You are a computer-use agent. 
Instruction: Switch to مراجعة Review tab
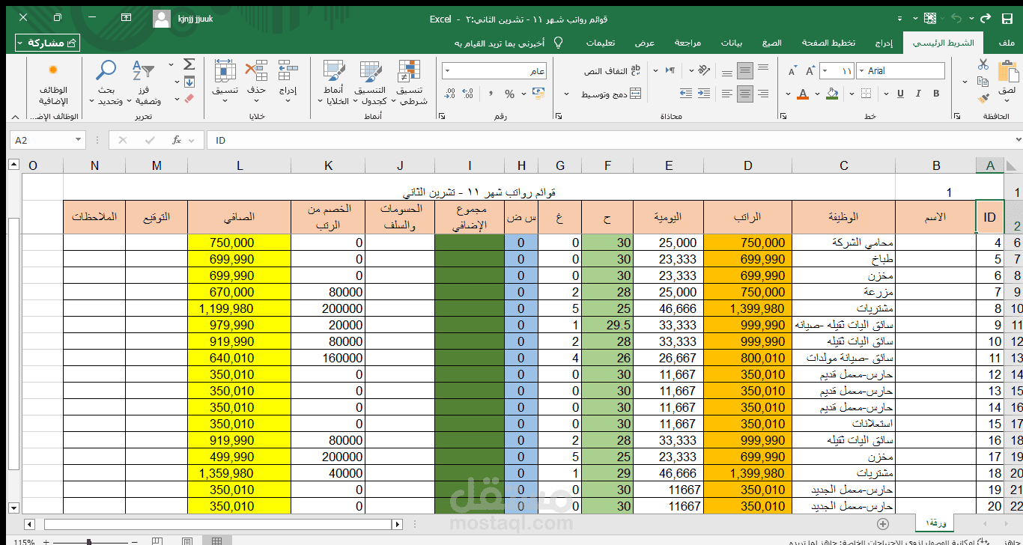[687, 43]
